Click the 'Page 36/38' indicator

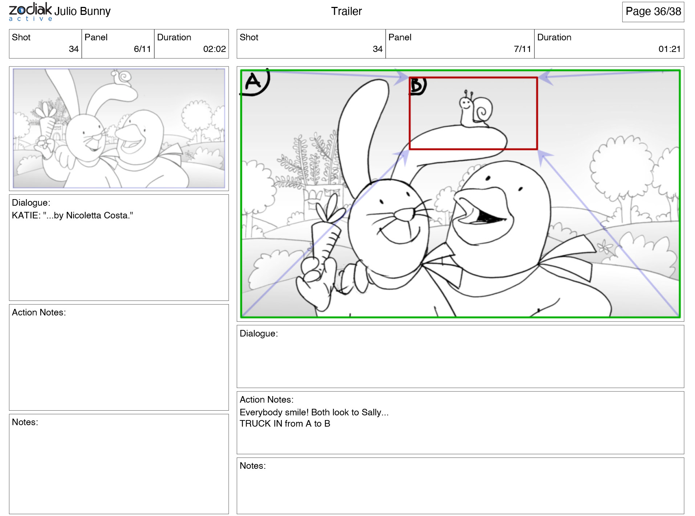click(653, 12)
